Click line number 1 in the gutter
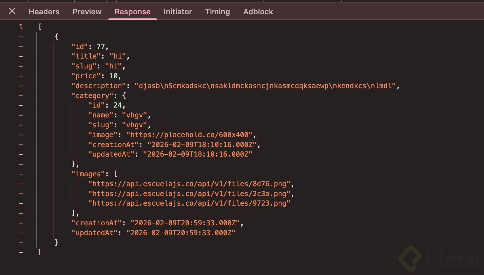 pos(21,27)
